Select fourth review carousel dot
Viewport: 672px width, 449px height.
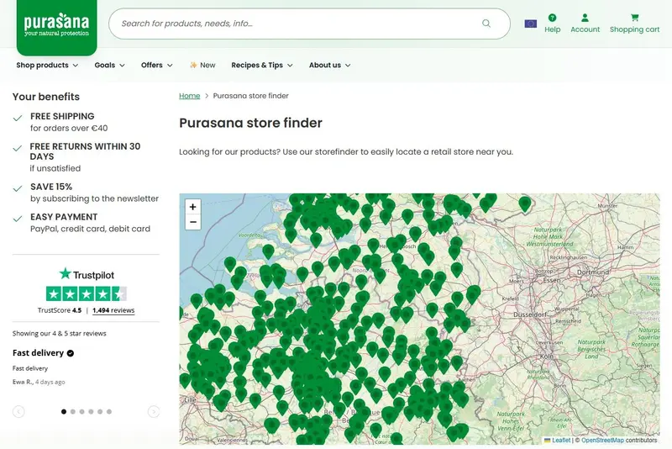91,412
